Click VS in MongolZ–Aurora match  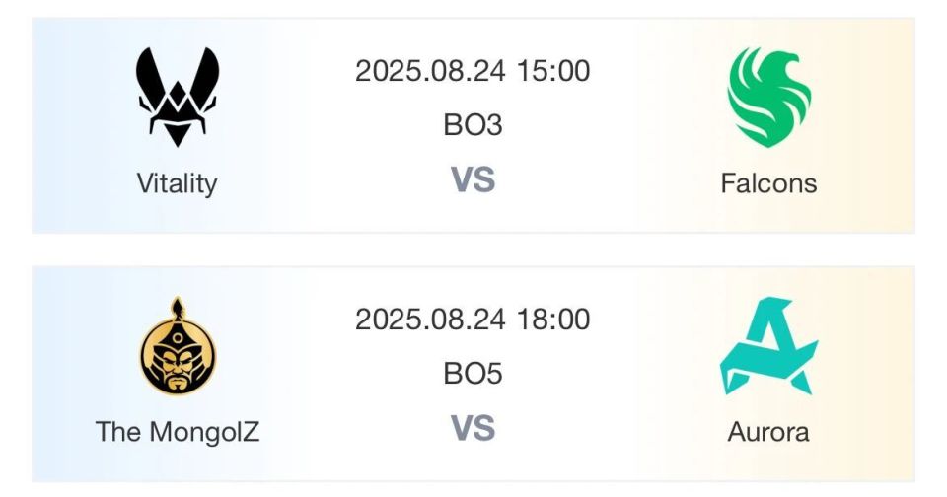tap(473, 428)
